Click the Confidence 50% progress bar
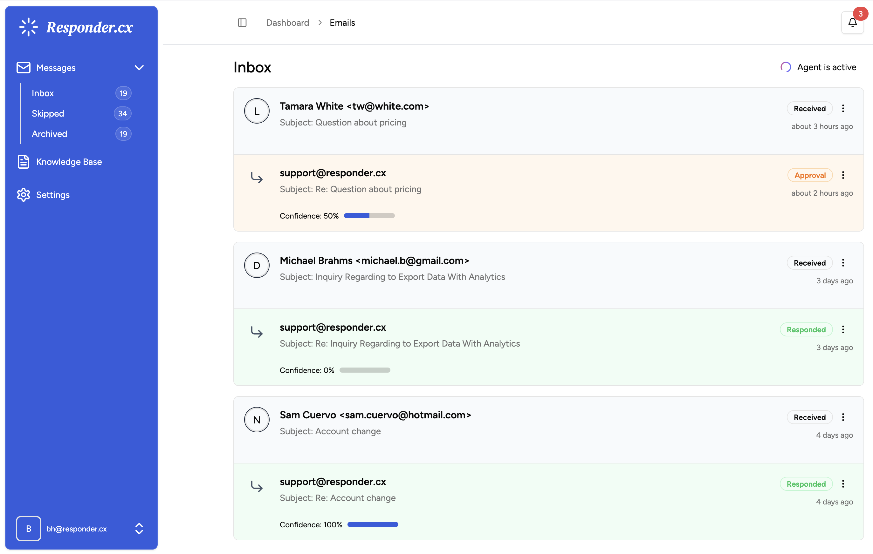 tap(369, 216)
